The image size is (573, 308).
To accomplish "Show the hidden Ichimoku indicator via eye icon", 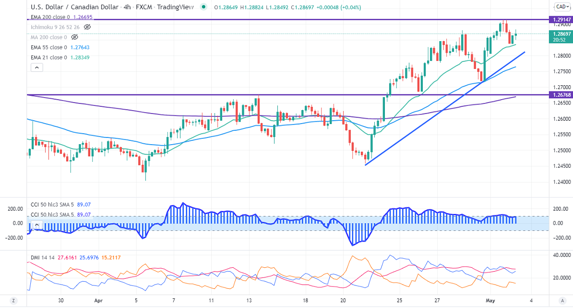I will point(87,27).
